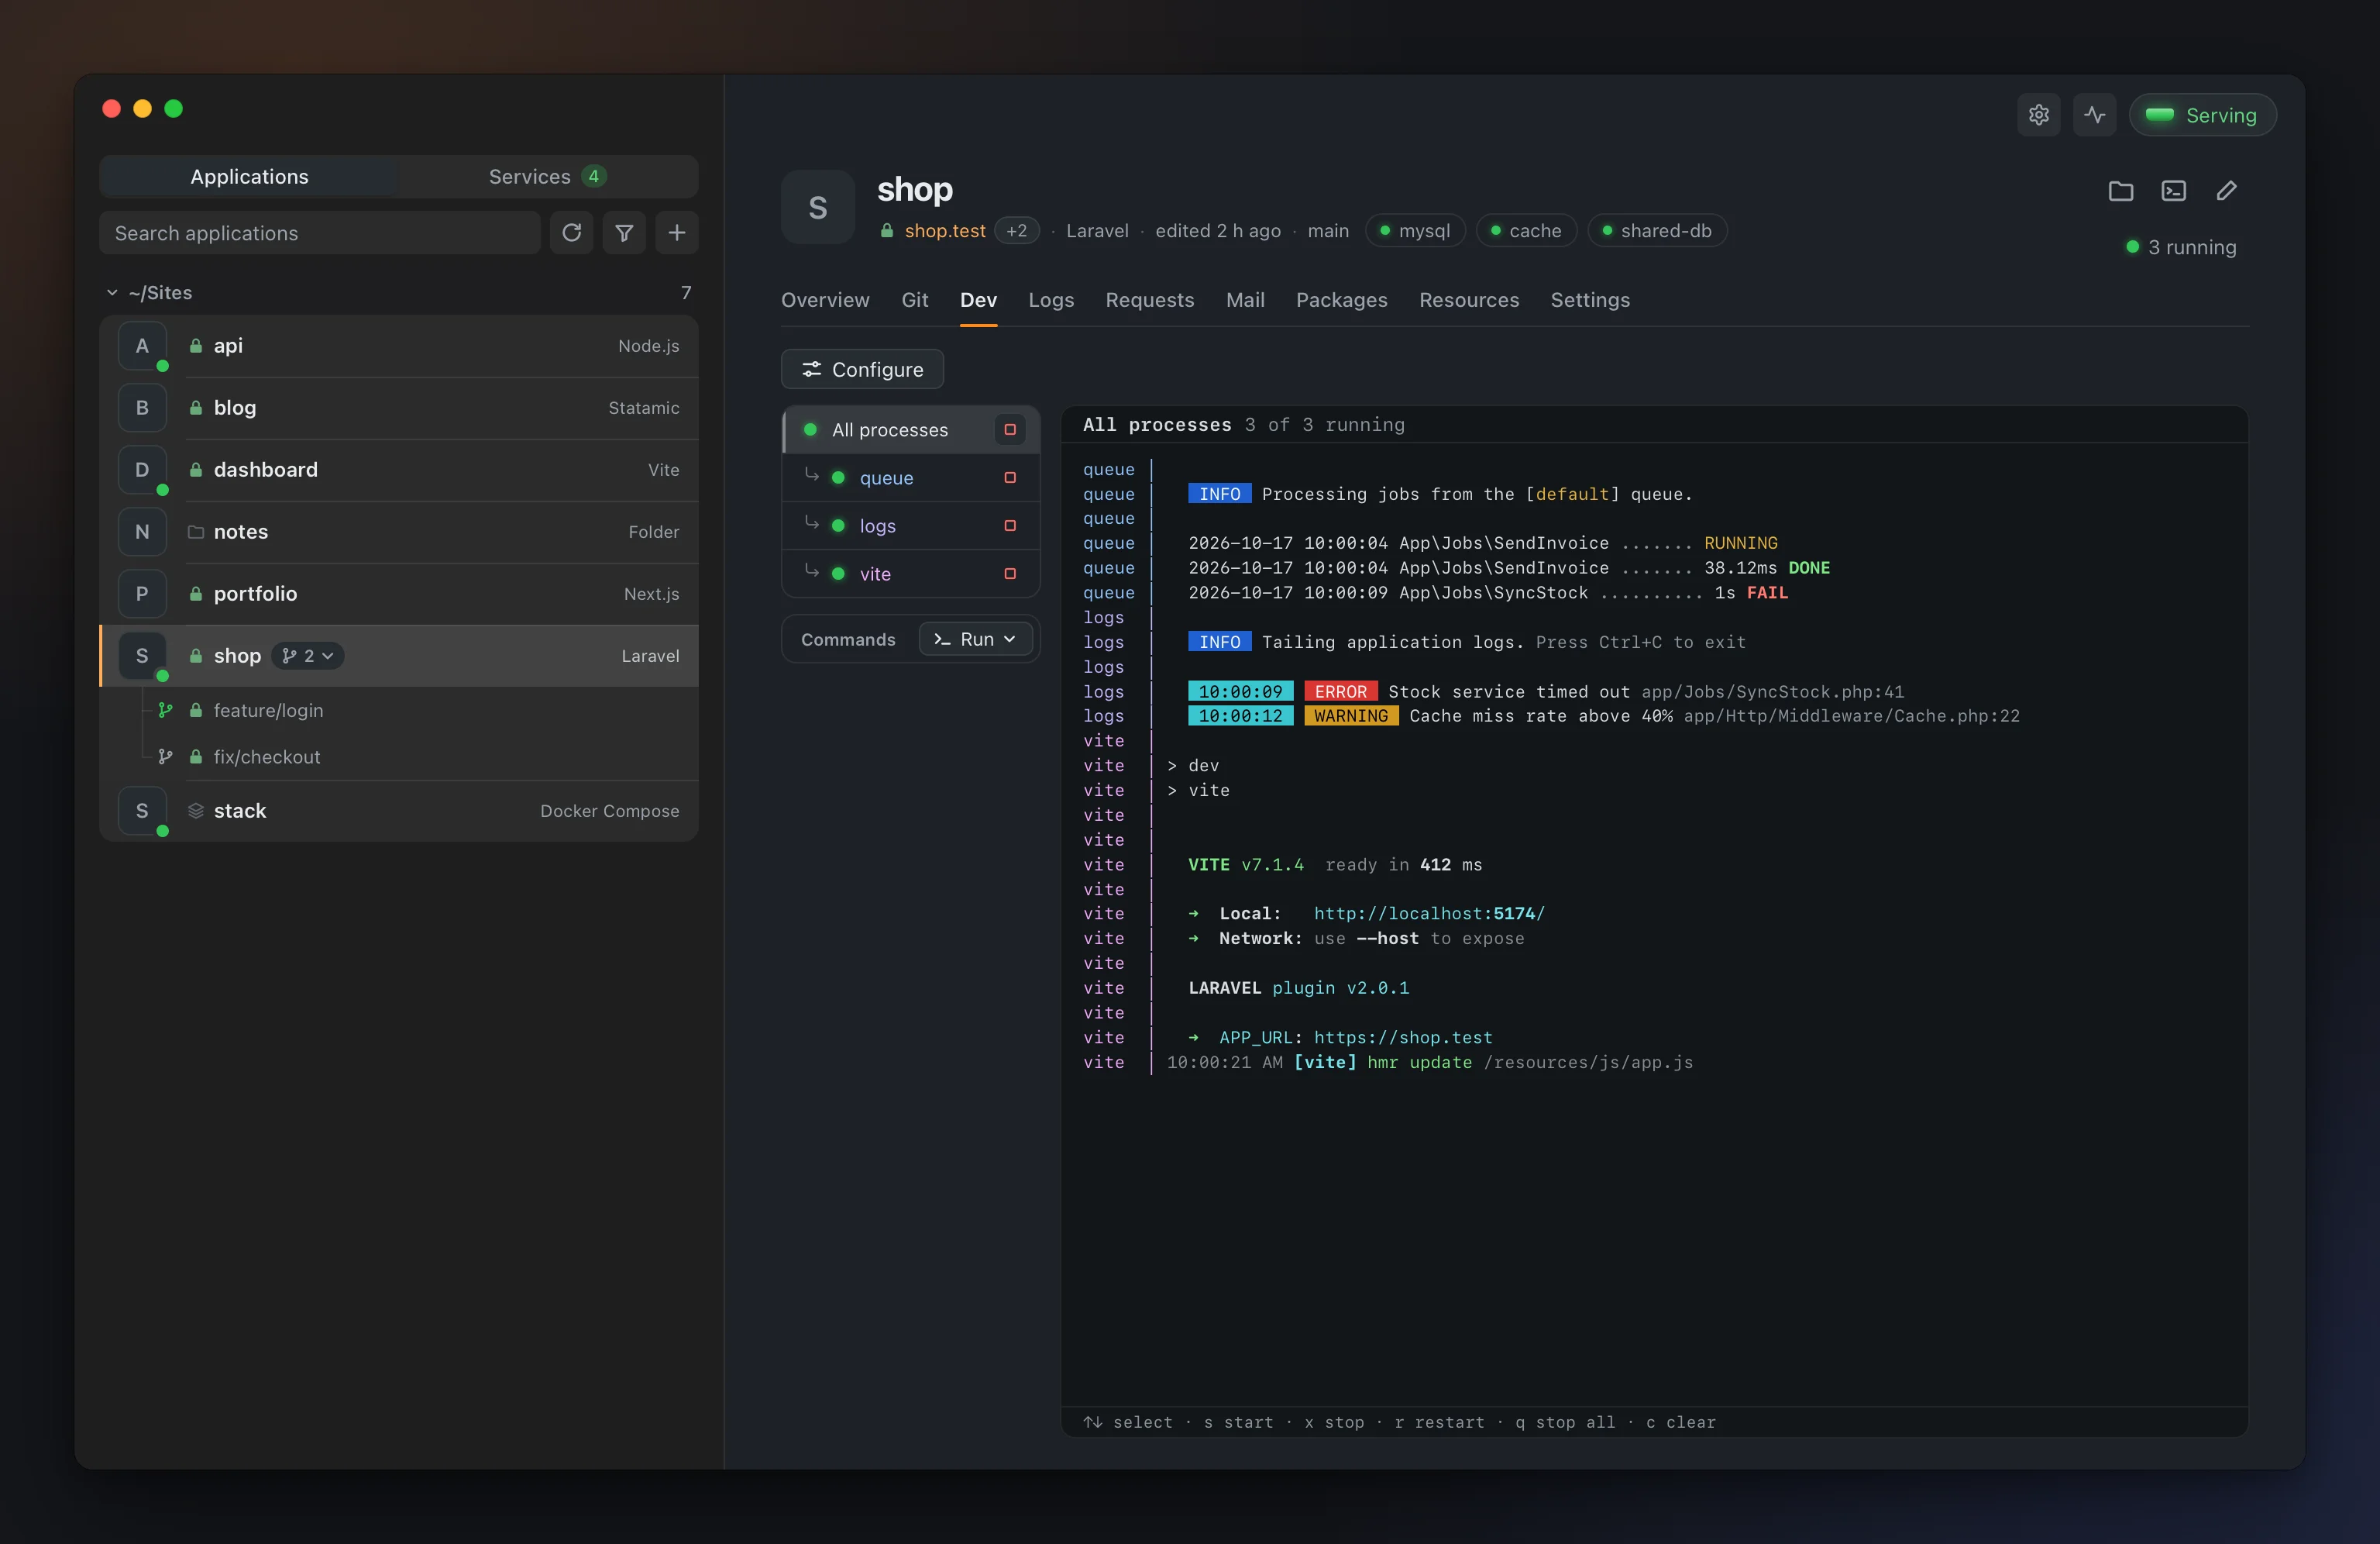Select the portfolio application
The image size is (2380, 1544).
coord(399,594)
